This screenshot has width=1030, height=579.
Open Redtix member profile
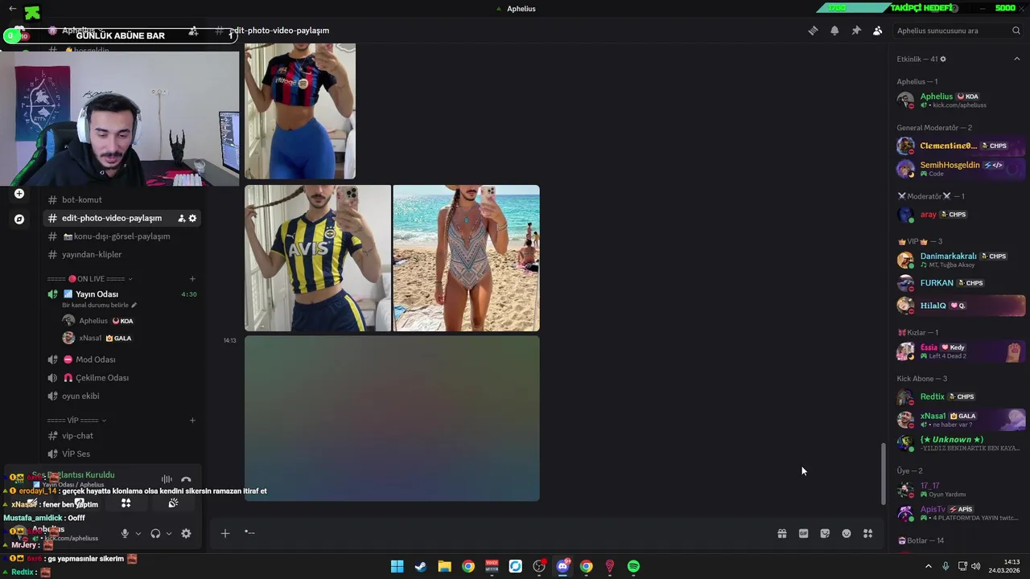point(960,396)
